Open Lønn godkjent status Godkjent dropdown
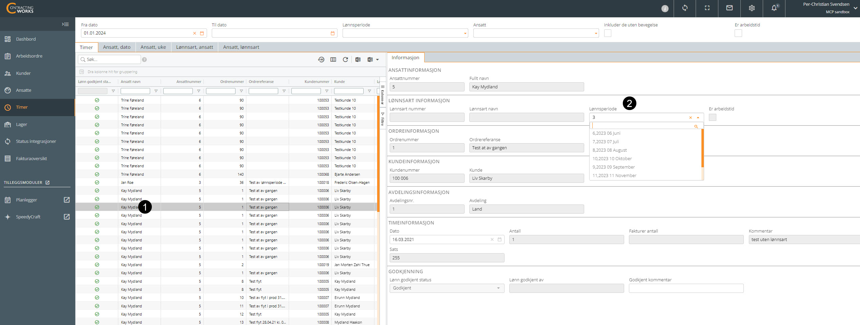Screen dimensions: 860x325 tap(447, 288)
